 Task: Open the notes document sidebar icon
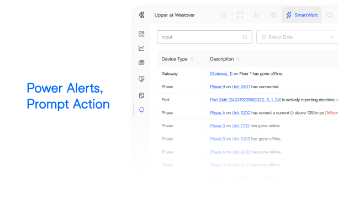141,95
